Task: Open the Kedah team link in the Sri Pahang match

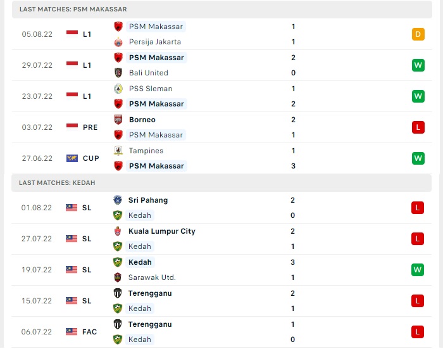Action: (140, 215)
